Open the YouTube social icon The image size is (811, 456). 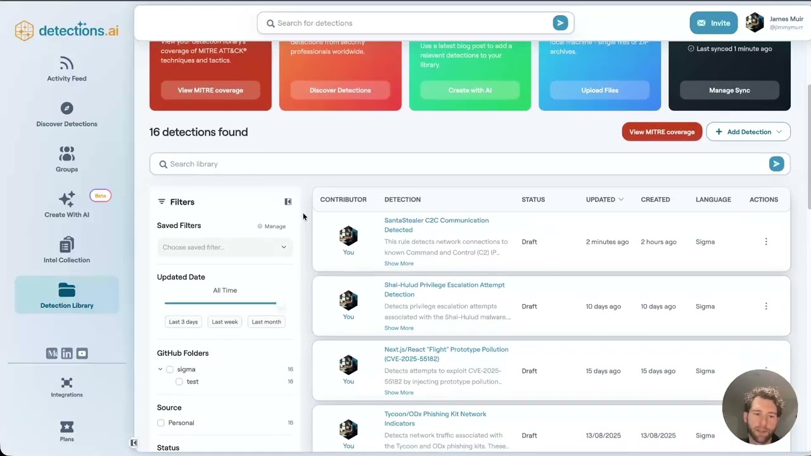[82, 353]
